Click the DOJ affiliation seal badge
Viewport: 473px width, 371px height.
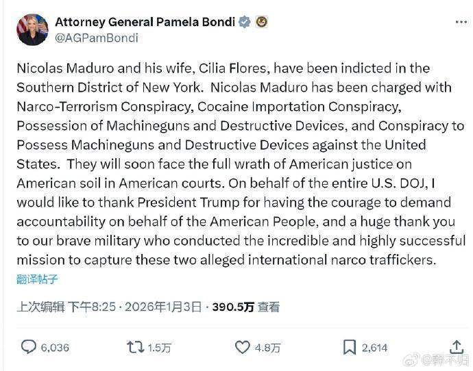(x=261, y=22)
